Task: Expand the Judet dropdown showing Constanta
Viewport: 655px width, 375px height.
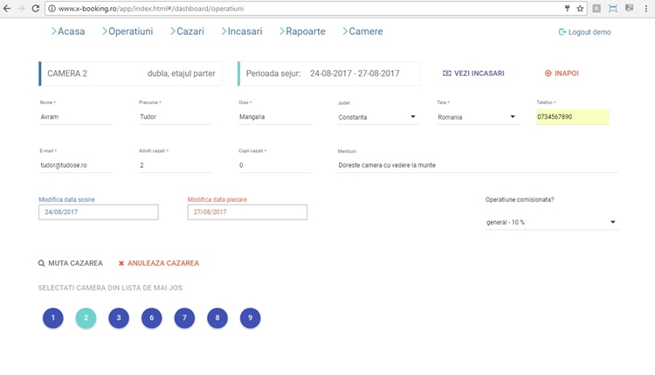Action: click(x=413, y=117)
